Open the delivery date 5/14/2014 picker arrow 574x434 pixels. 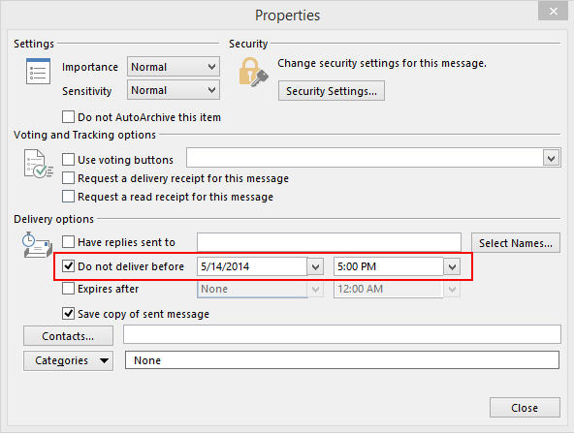pos(315,267)
